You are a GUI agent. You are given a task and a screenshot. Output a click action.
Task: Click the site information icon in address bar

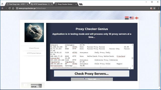click(x=17, y=8)
